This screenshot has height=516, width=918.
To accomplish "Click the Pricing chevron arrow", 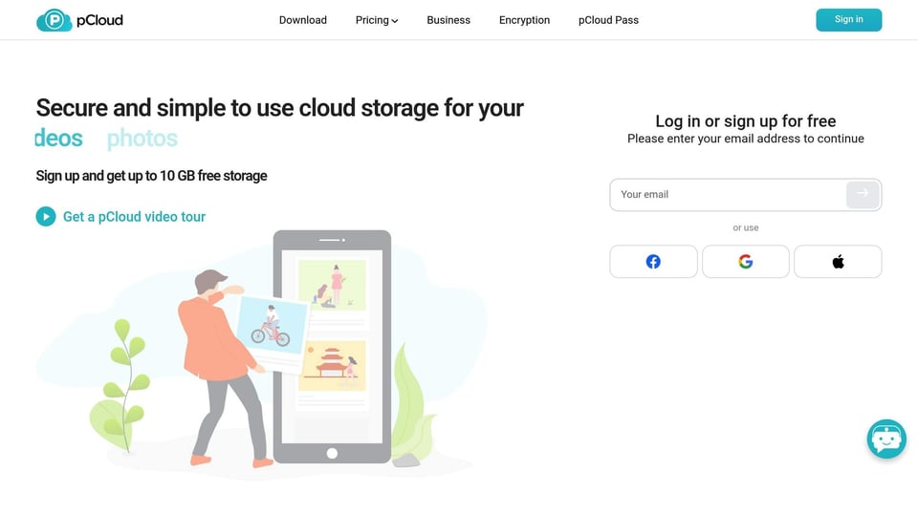I will tap(395, 21).
